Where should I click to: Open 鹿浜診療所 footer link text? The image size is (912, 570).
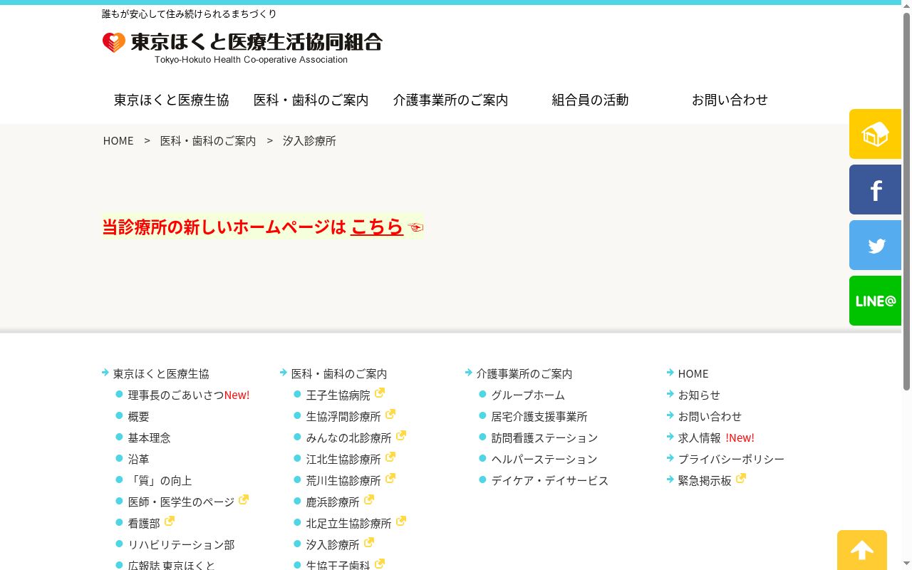click(333, 502)
